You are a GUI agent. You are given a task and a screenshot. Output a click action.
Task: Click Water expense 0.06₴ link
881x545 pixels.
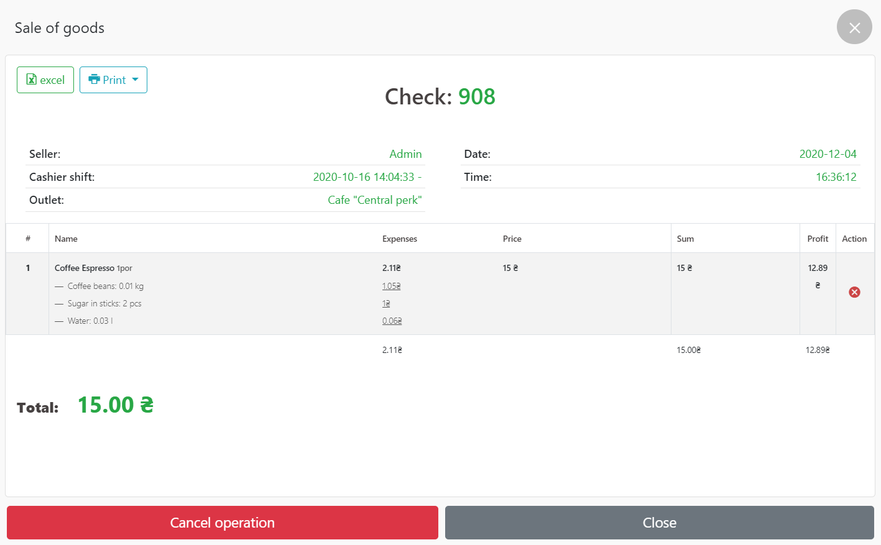click(x=392, y=321)
